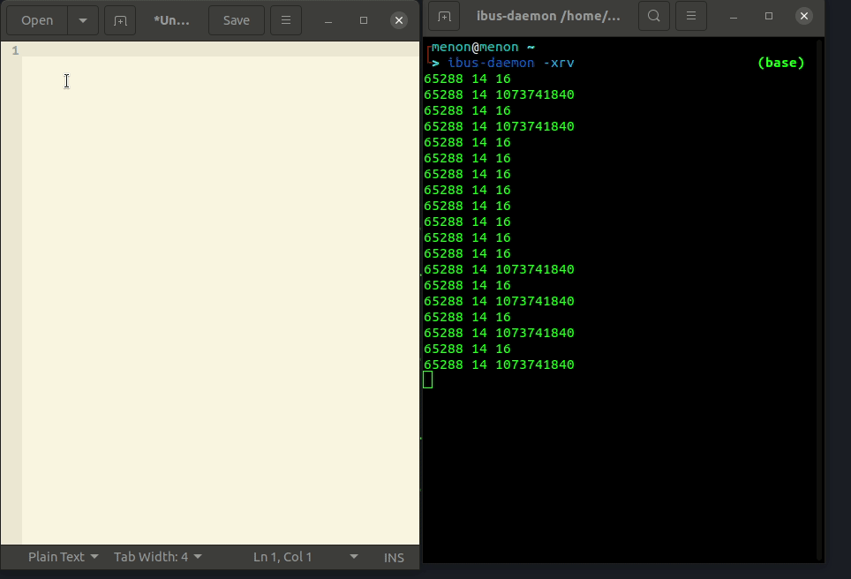Viewport: 851px width, 579px height.
Task: Toggle INS insert mode indicator
Action: click(394, 557)
